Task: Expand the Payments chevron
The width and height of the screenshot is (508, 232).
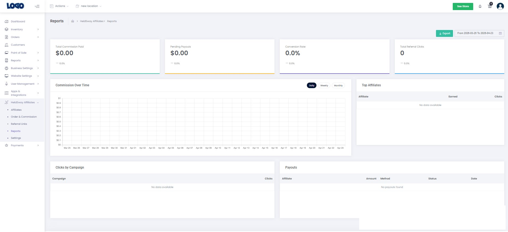Action: [x=38, y=145]
